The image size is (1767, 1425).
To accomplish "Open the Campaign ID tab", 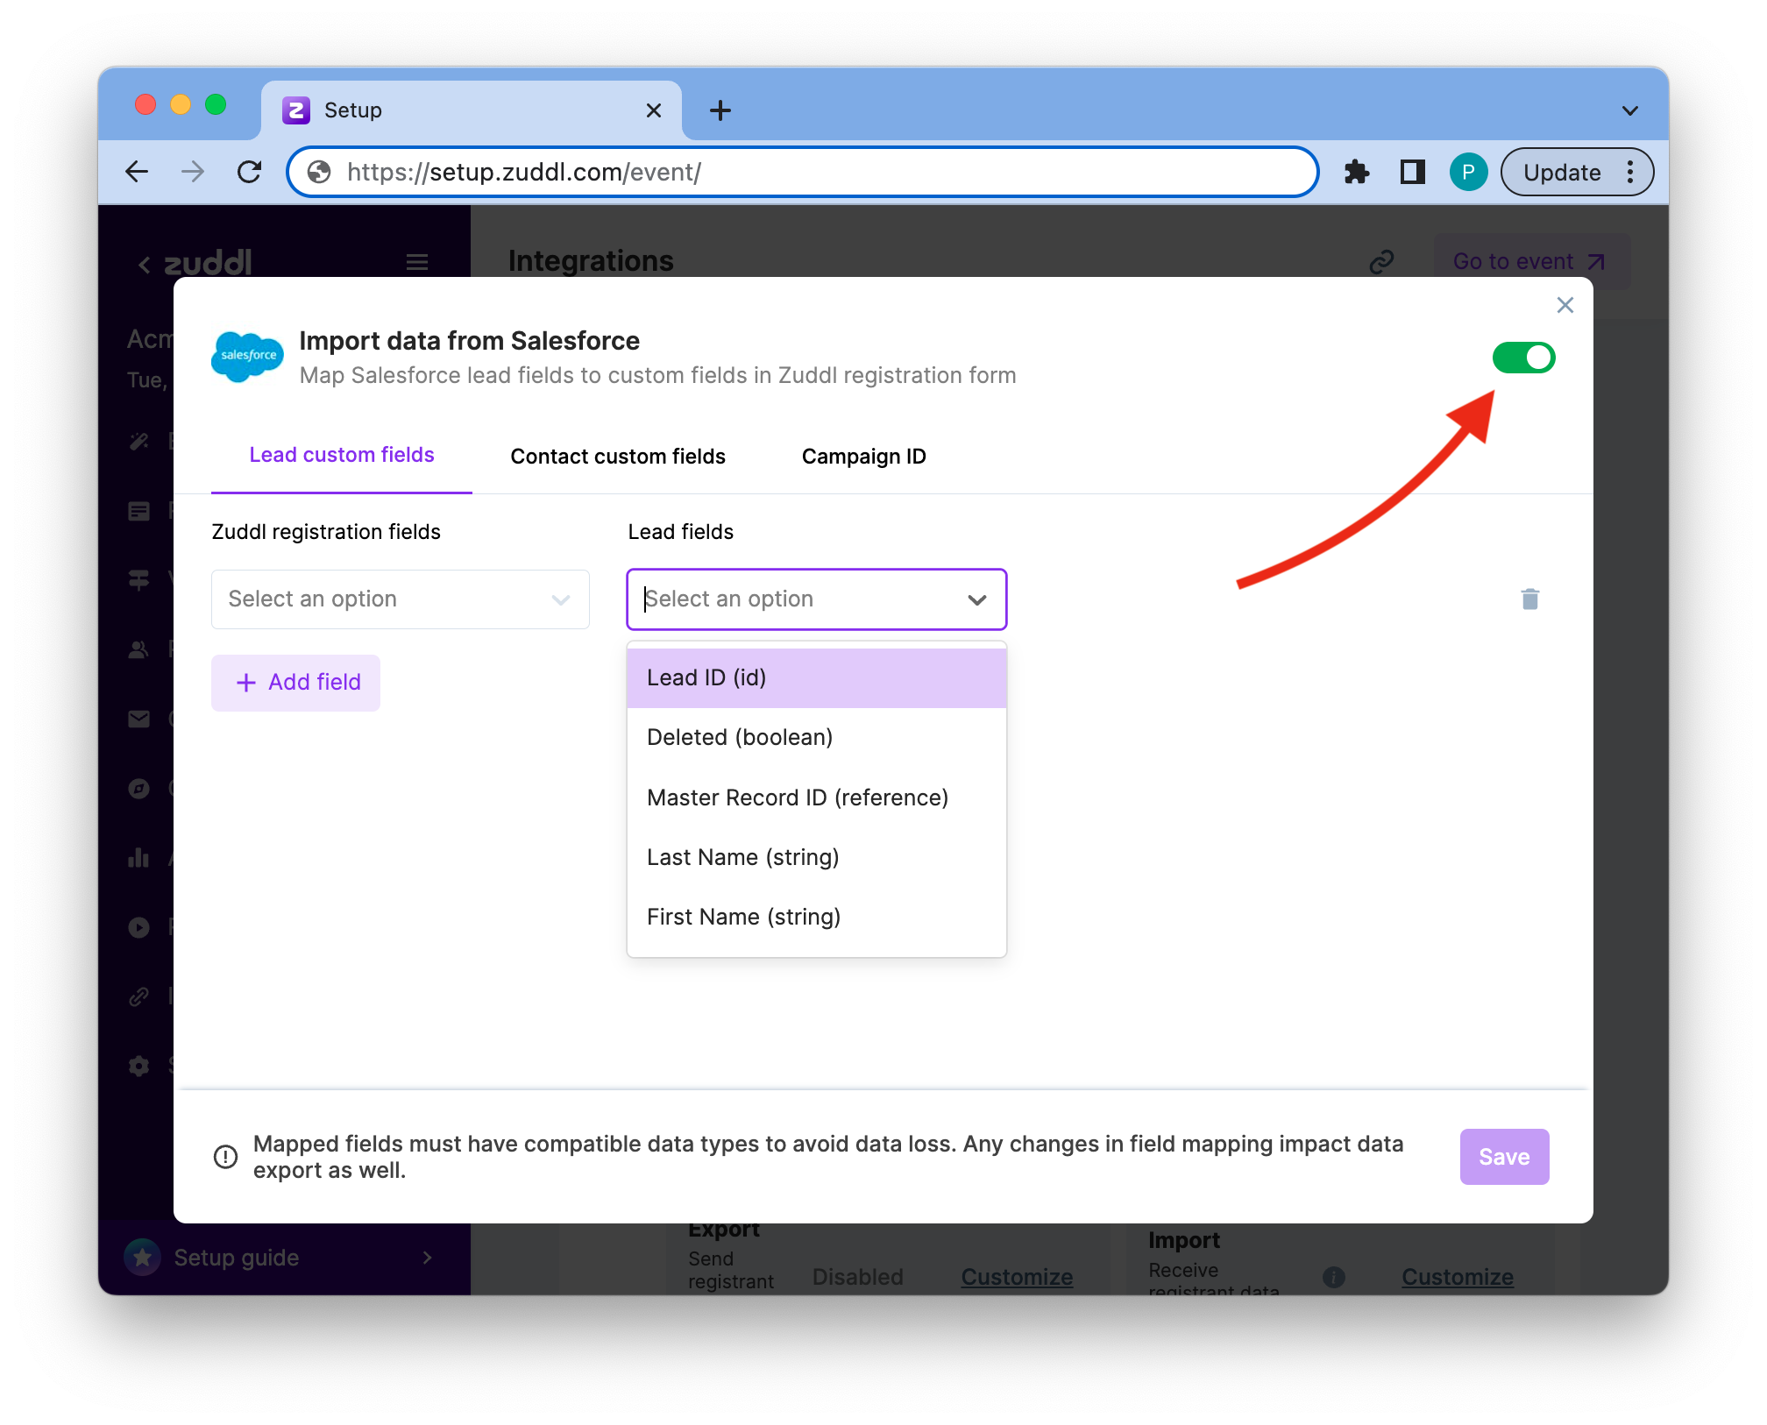I will 863,456.
